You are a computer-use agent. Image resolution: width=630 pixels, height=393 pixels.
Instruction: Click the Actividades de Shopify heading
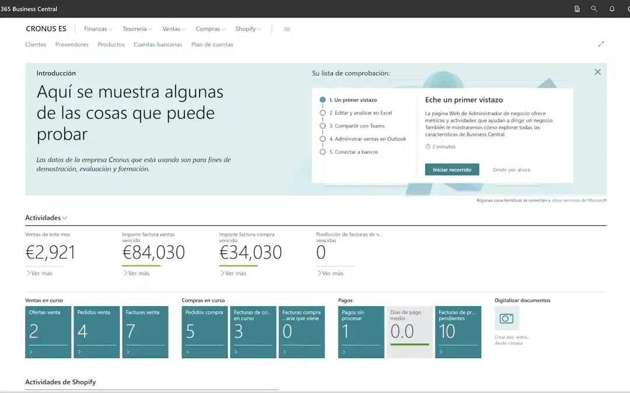click(x=60, y=382)
